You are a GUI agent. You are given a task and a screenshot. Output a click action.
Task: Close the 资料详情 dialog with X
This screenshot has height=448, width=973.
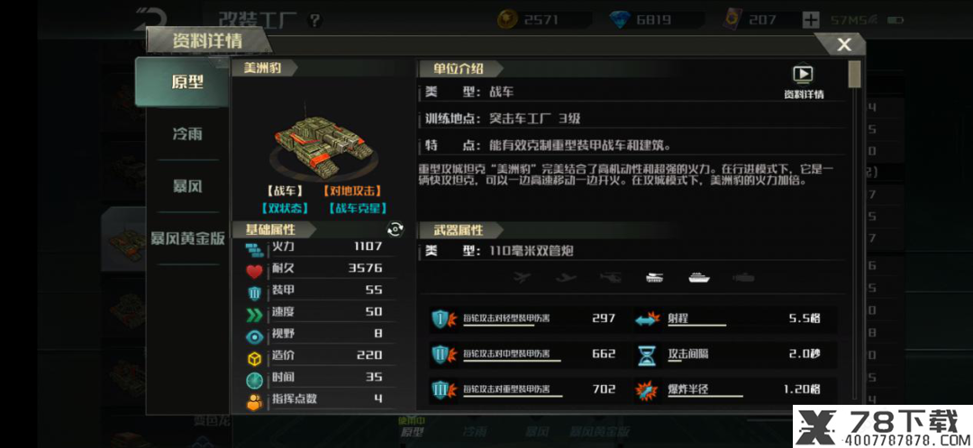[x=843, y=45]
